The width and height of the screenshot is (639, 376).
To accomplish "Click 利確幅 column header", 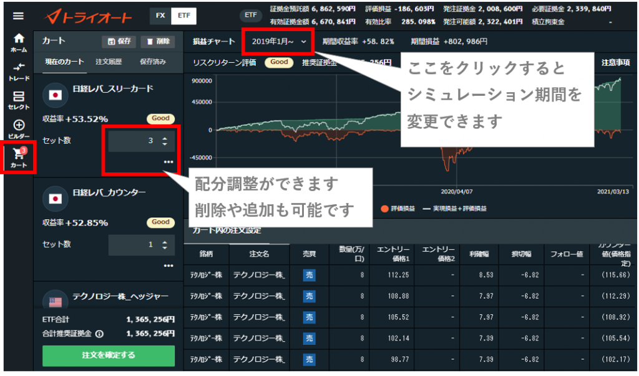I will [x=479, y=254].
